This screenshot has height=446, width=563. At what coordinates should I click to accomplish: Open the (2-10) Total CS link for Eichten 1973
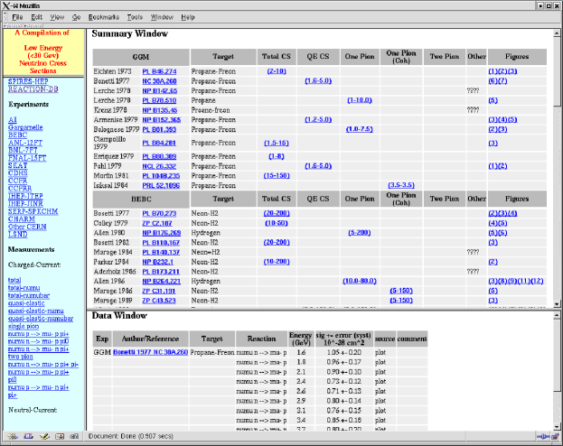pyautogui.click(x=277, y=71)
